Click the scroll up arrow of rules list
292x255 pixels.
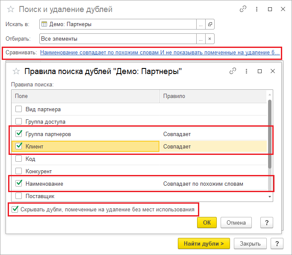click(270, 95)
